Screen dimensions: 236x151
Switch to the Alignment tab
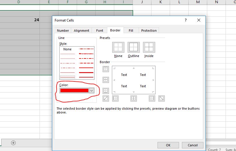coord(81,31)
